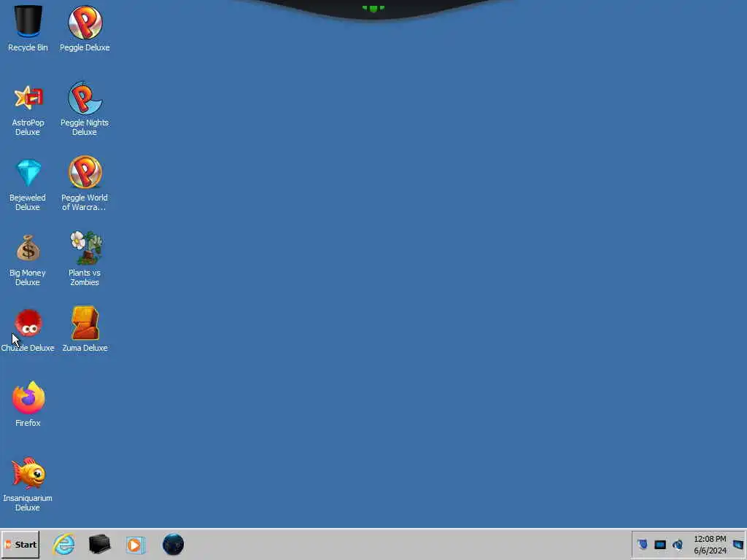
Task: Click the monitor icon in system tray
Action: pyautogui.click(x=659, y=545)
